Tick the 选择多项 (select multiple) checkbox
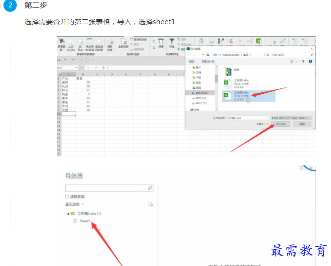Viewport: 331px width, 266px height. coord(67,196)
